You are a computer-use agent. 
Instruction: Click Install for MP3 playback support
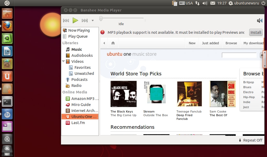[256, 32]
